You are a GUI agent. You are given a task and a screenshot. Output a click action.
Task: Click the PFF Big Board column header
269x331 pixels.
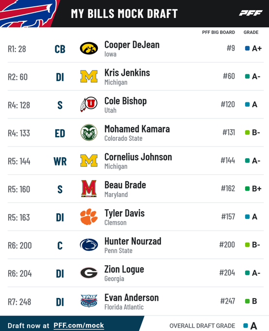tap(219, 33)
